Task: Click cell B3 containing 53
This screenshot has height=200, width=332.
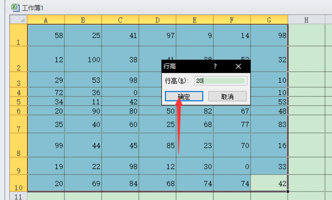Action: click(x=83, y=79)
